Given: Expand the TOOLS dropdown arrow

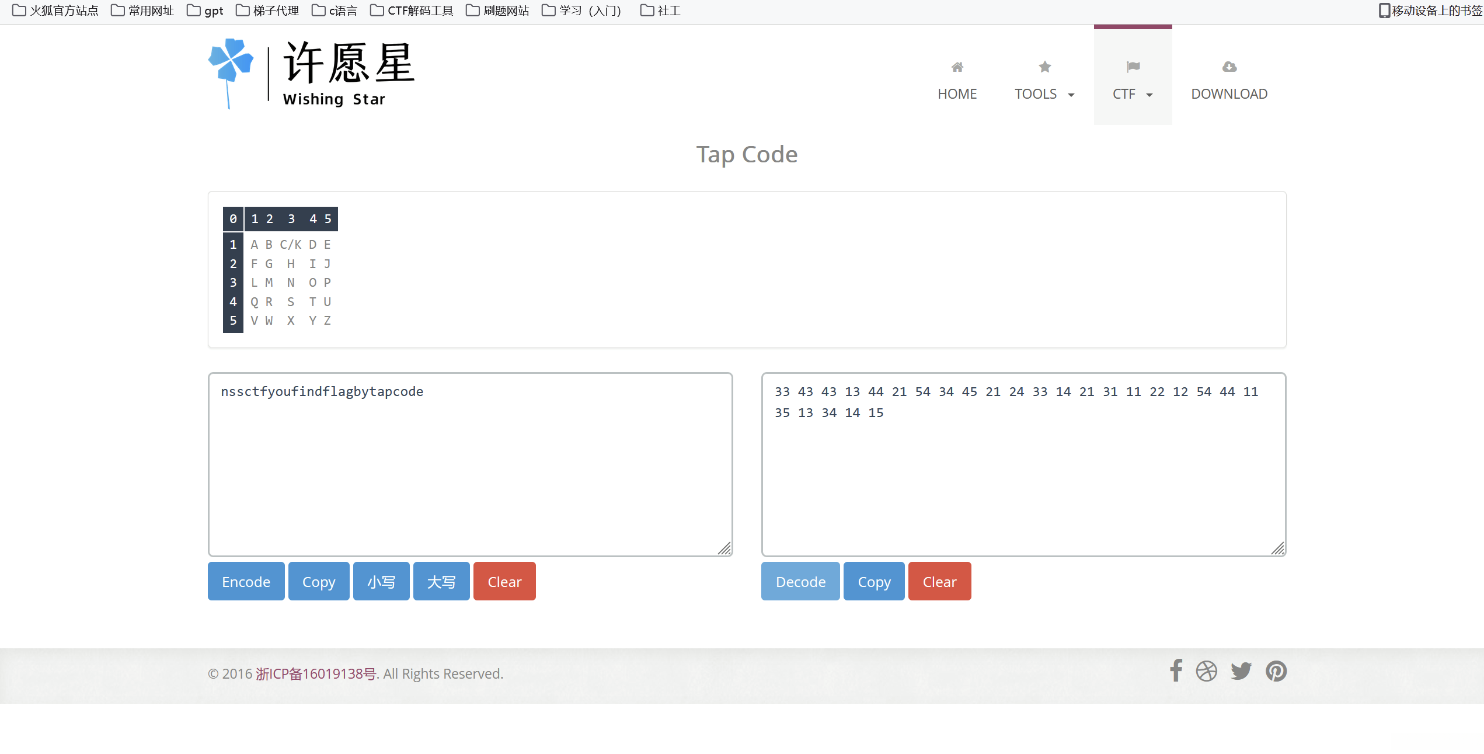Looking at the screenshot, I should pyautogui.click(x=1071, y=95).
